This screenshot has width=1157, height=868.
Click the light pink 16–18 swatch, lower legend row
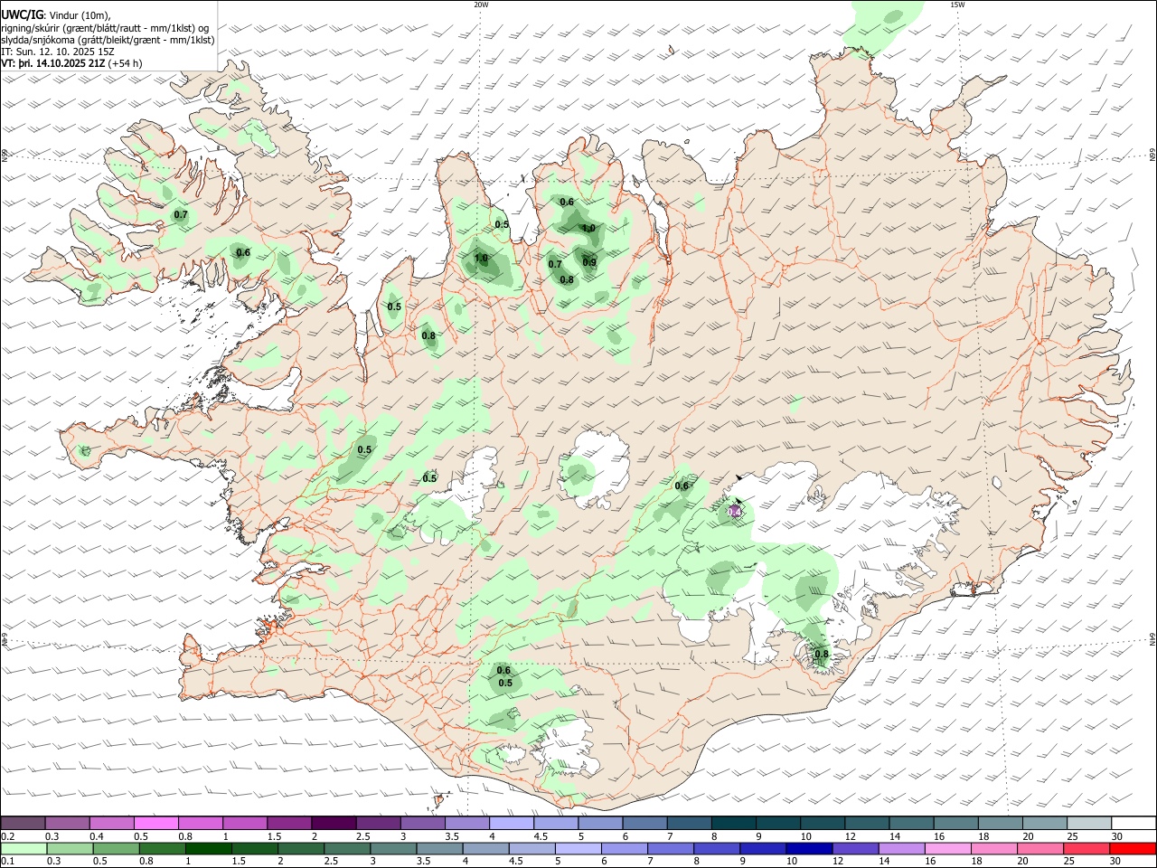point(947,848)
